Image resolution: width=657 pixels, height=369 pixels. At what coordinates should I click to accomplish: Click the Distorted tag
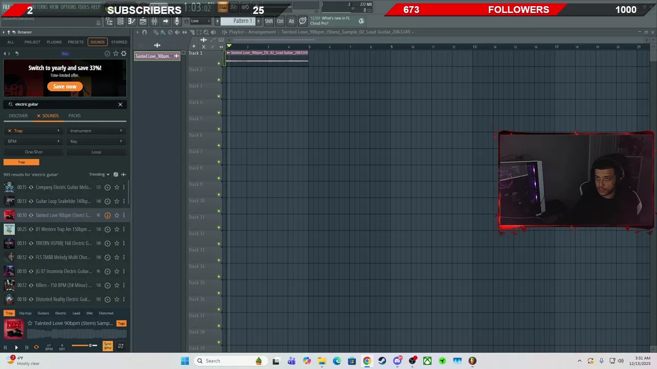point(106,313)
